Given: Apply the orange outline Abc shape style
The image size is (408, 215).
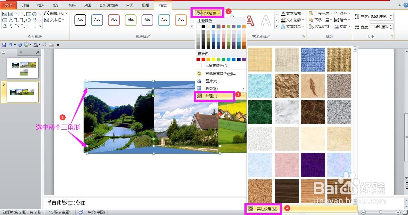Looking at the screenshot, I should pyautogui.click(x=181, y=20).
